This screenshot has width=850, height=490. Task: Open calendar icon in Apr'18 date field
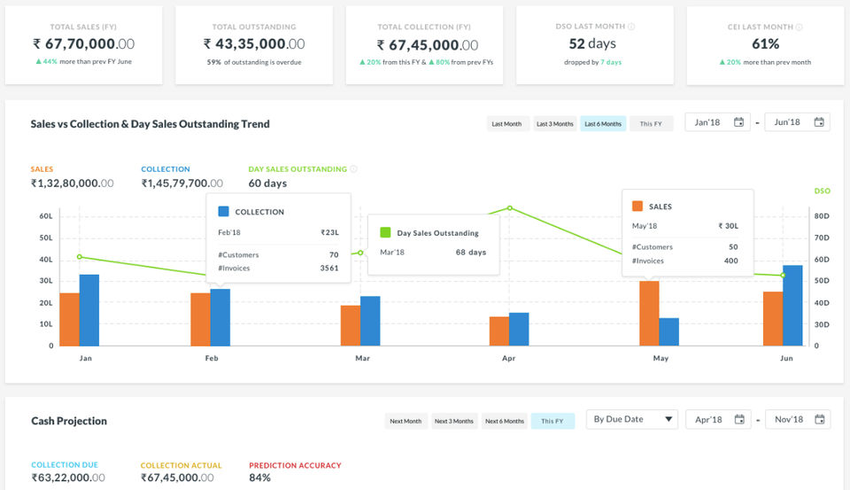pos(738,419)
